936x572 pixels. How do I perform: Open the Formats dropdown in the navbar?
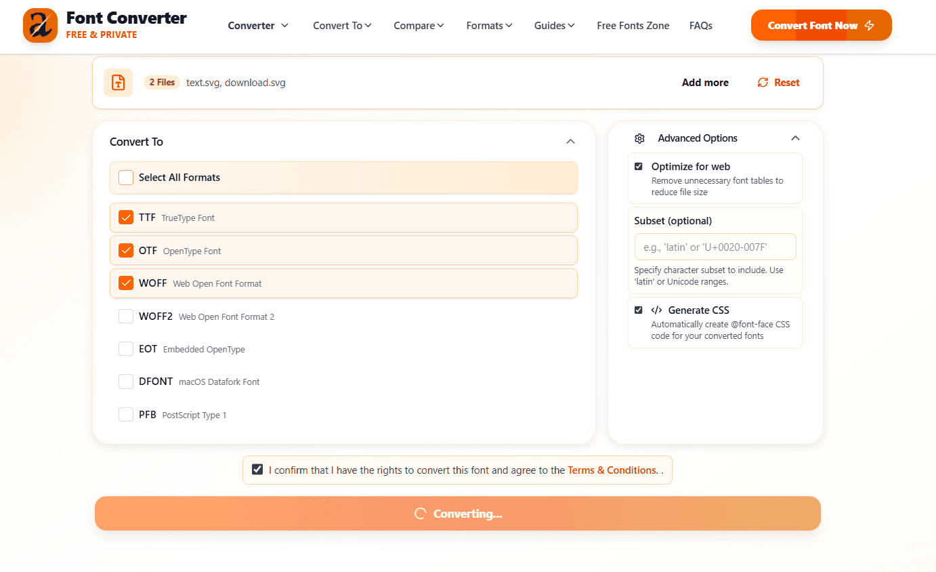[x=489, y=25]
